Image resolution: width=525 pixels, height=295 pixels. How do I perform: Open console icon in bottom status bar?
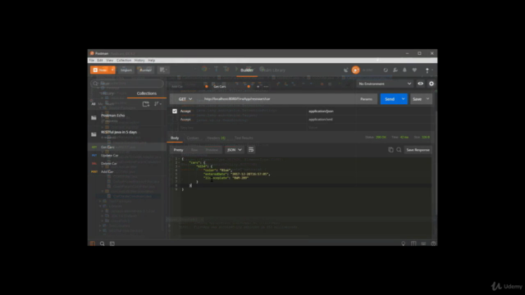[112, 243]
